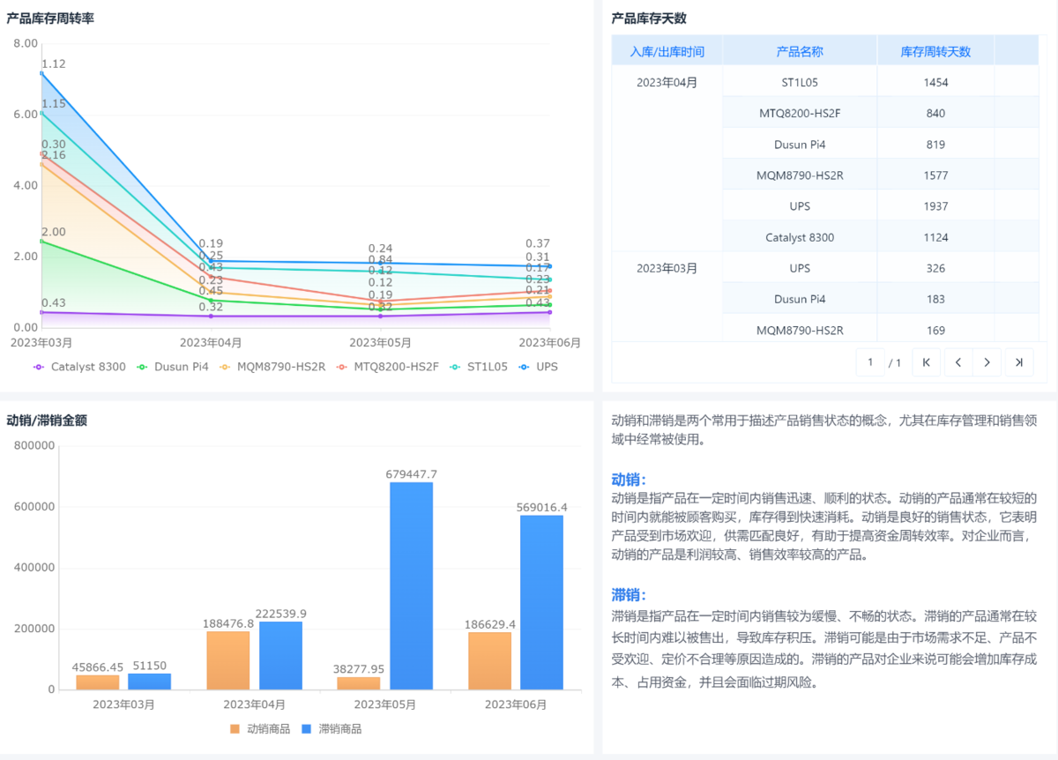This screenshot has width=1058, height=760.
Task: Go to the first page of the table
Action: click(x=926, y=362)
